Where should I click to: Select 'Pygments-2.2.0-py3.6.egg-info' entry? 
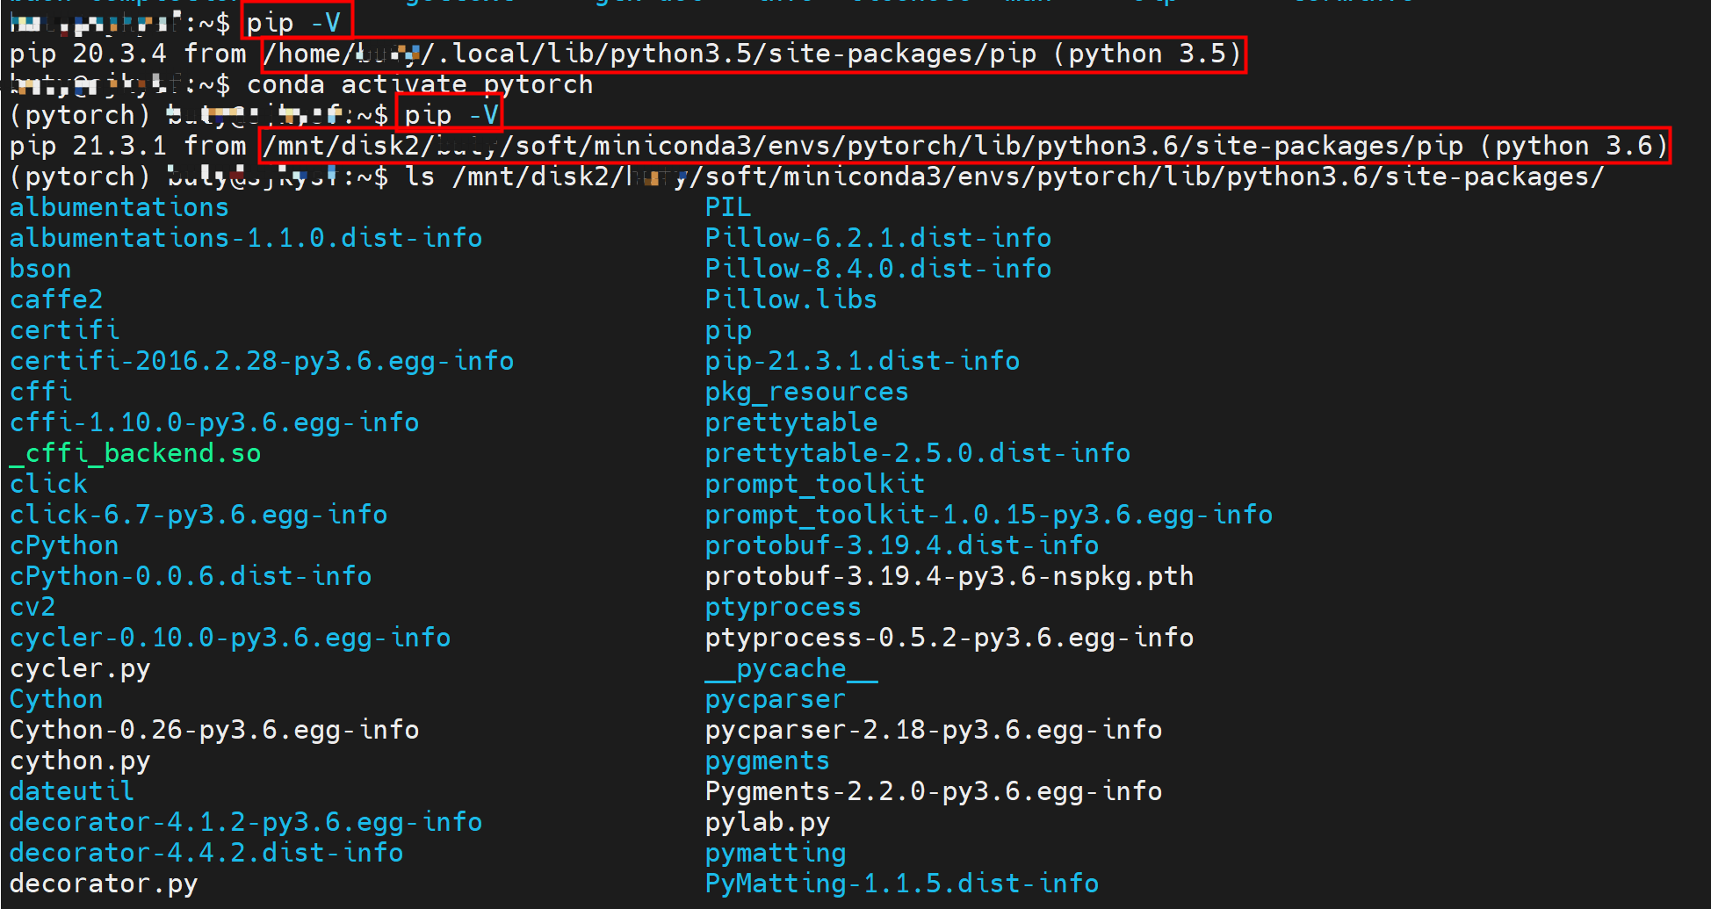934,791
